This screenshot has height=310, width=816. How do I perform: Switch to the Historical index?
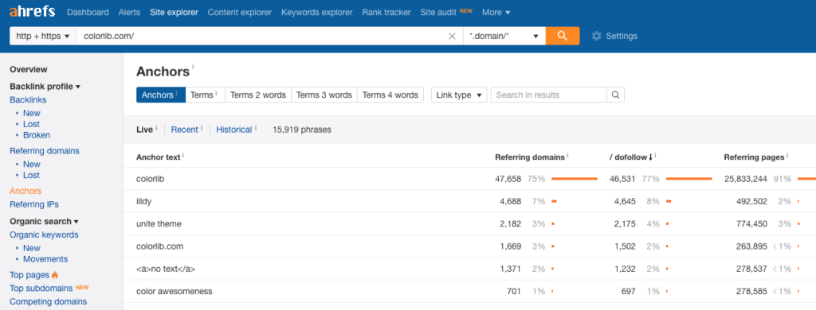[234, 130]
